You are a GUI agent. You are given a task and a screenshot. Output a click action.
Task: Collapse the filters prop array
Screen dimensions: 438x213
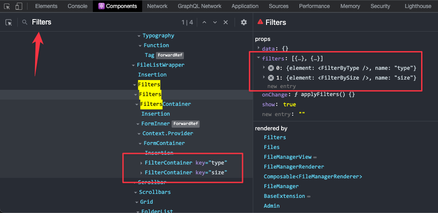pyautogui.click(x=259, y=58)
